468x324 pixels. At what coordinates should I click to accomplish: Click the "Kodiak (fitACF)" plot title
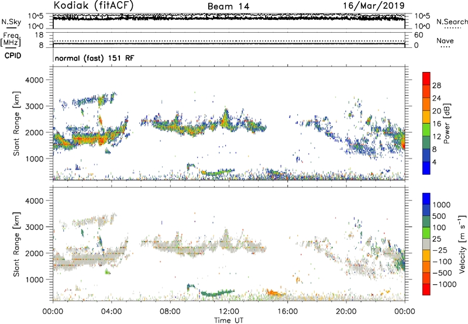(x=94, y=5)
